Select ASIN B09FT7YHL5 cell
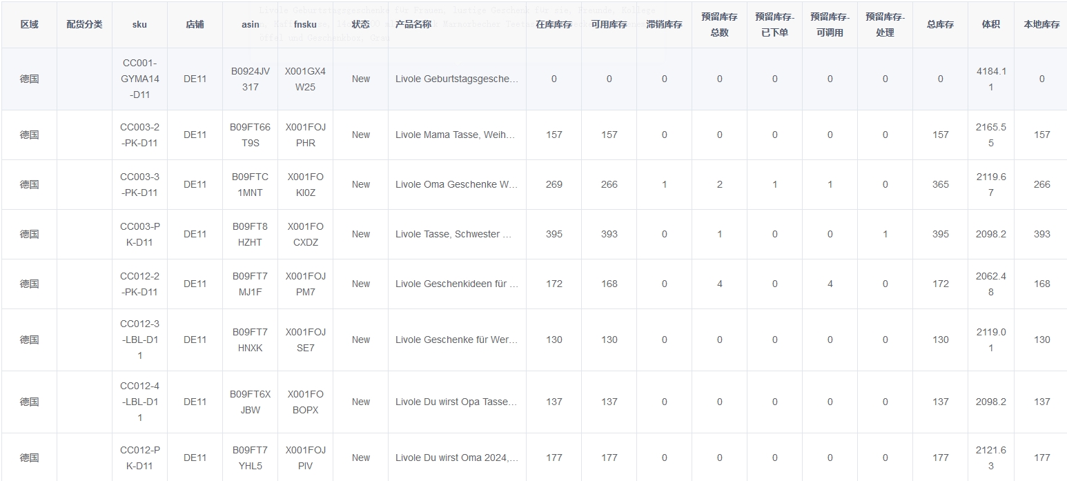Viewport: 1067px width, 481px height. point(250,458)
